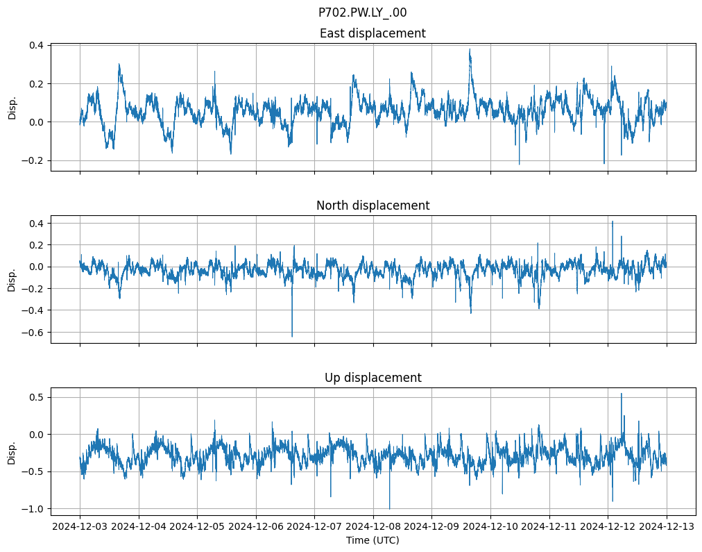Viewport: 702px width, 552px height.
Task: Click the 2024-12-10 date tick label
Action: pos(490,526)
